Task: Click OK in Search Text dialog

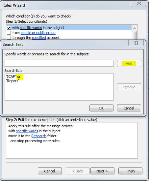Action: pos(101,108)
